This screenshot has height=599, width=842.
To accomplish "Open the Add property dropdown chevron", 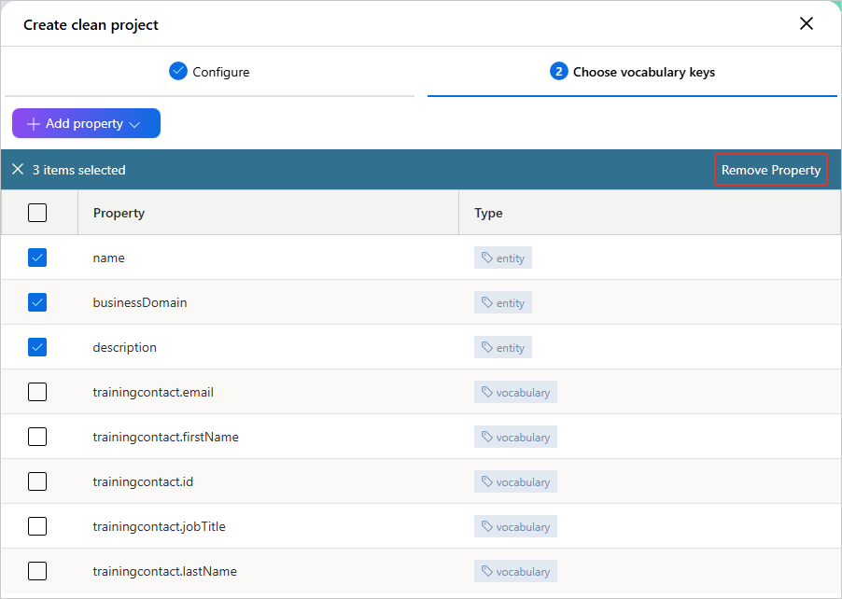I will (134, 124).
